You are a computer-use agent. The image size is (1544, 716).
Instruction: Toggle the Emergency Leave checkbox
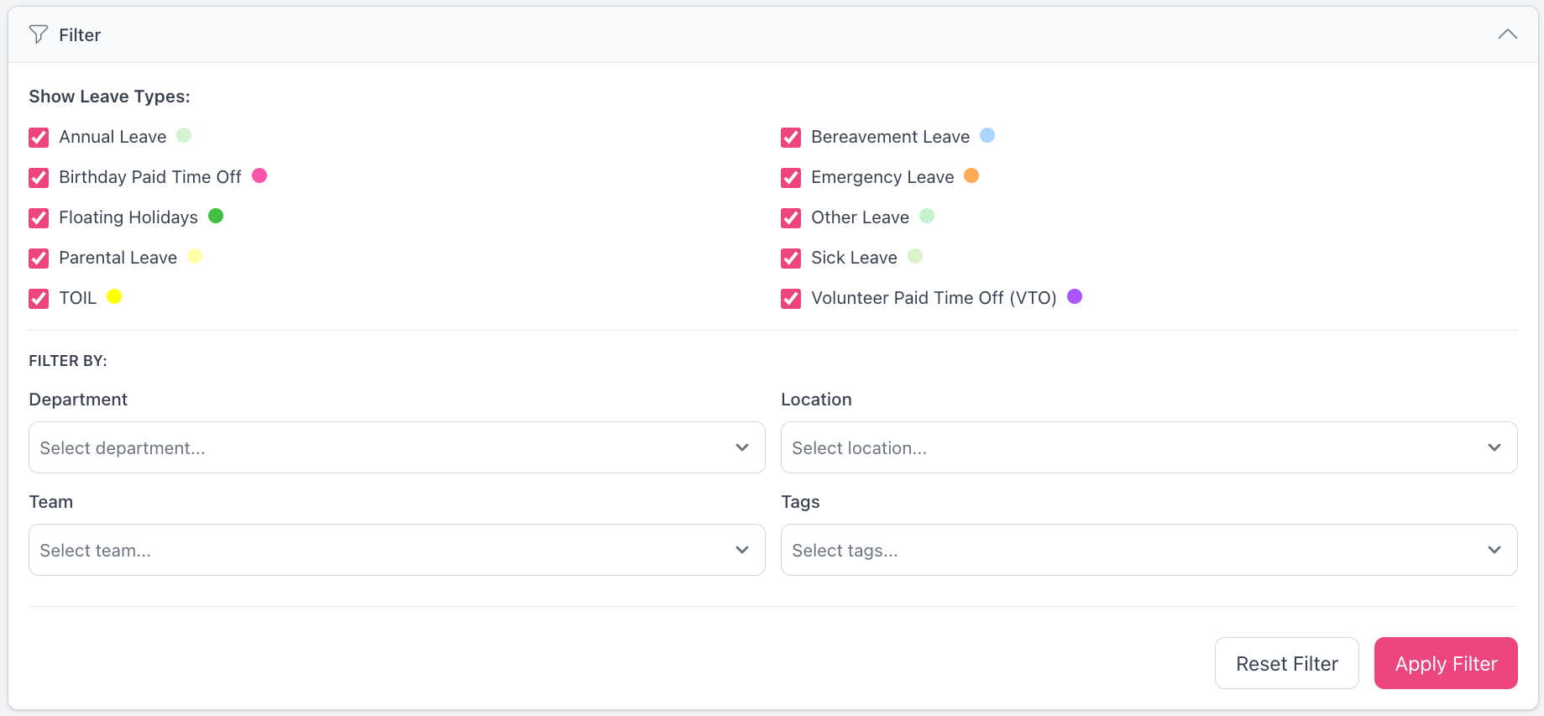tap(791, 177)
